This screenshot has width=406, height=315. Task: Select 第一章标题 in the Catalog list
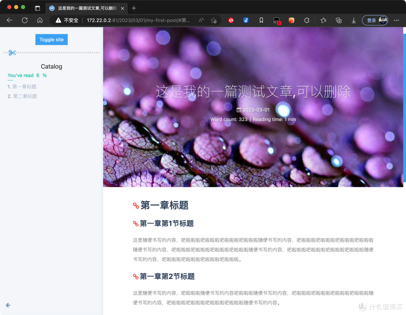tap(25, 86)
